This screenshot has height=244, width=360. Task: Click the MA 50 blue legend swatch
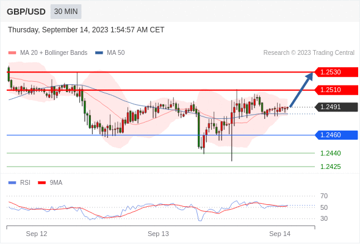click(x=99, y=53)
